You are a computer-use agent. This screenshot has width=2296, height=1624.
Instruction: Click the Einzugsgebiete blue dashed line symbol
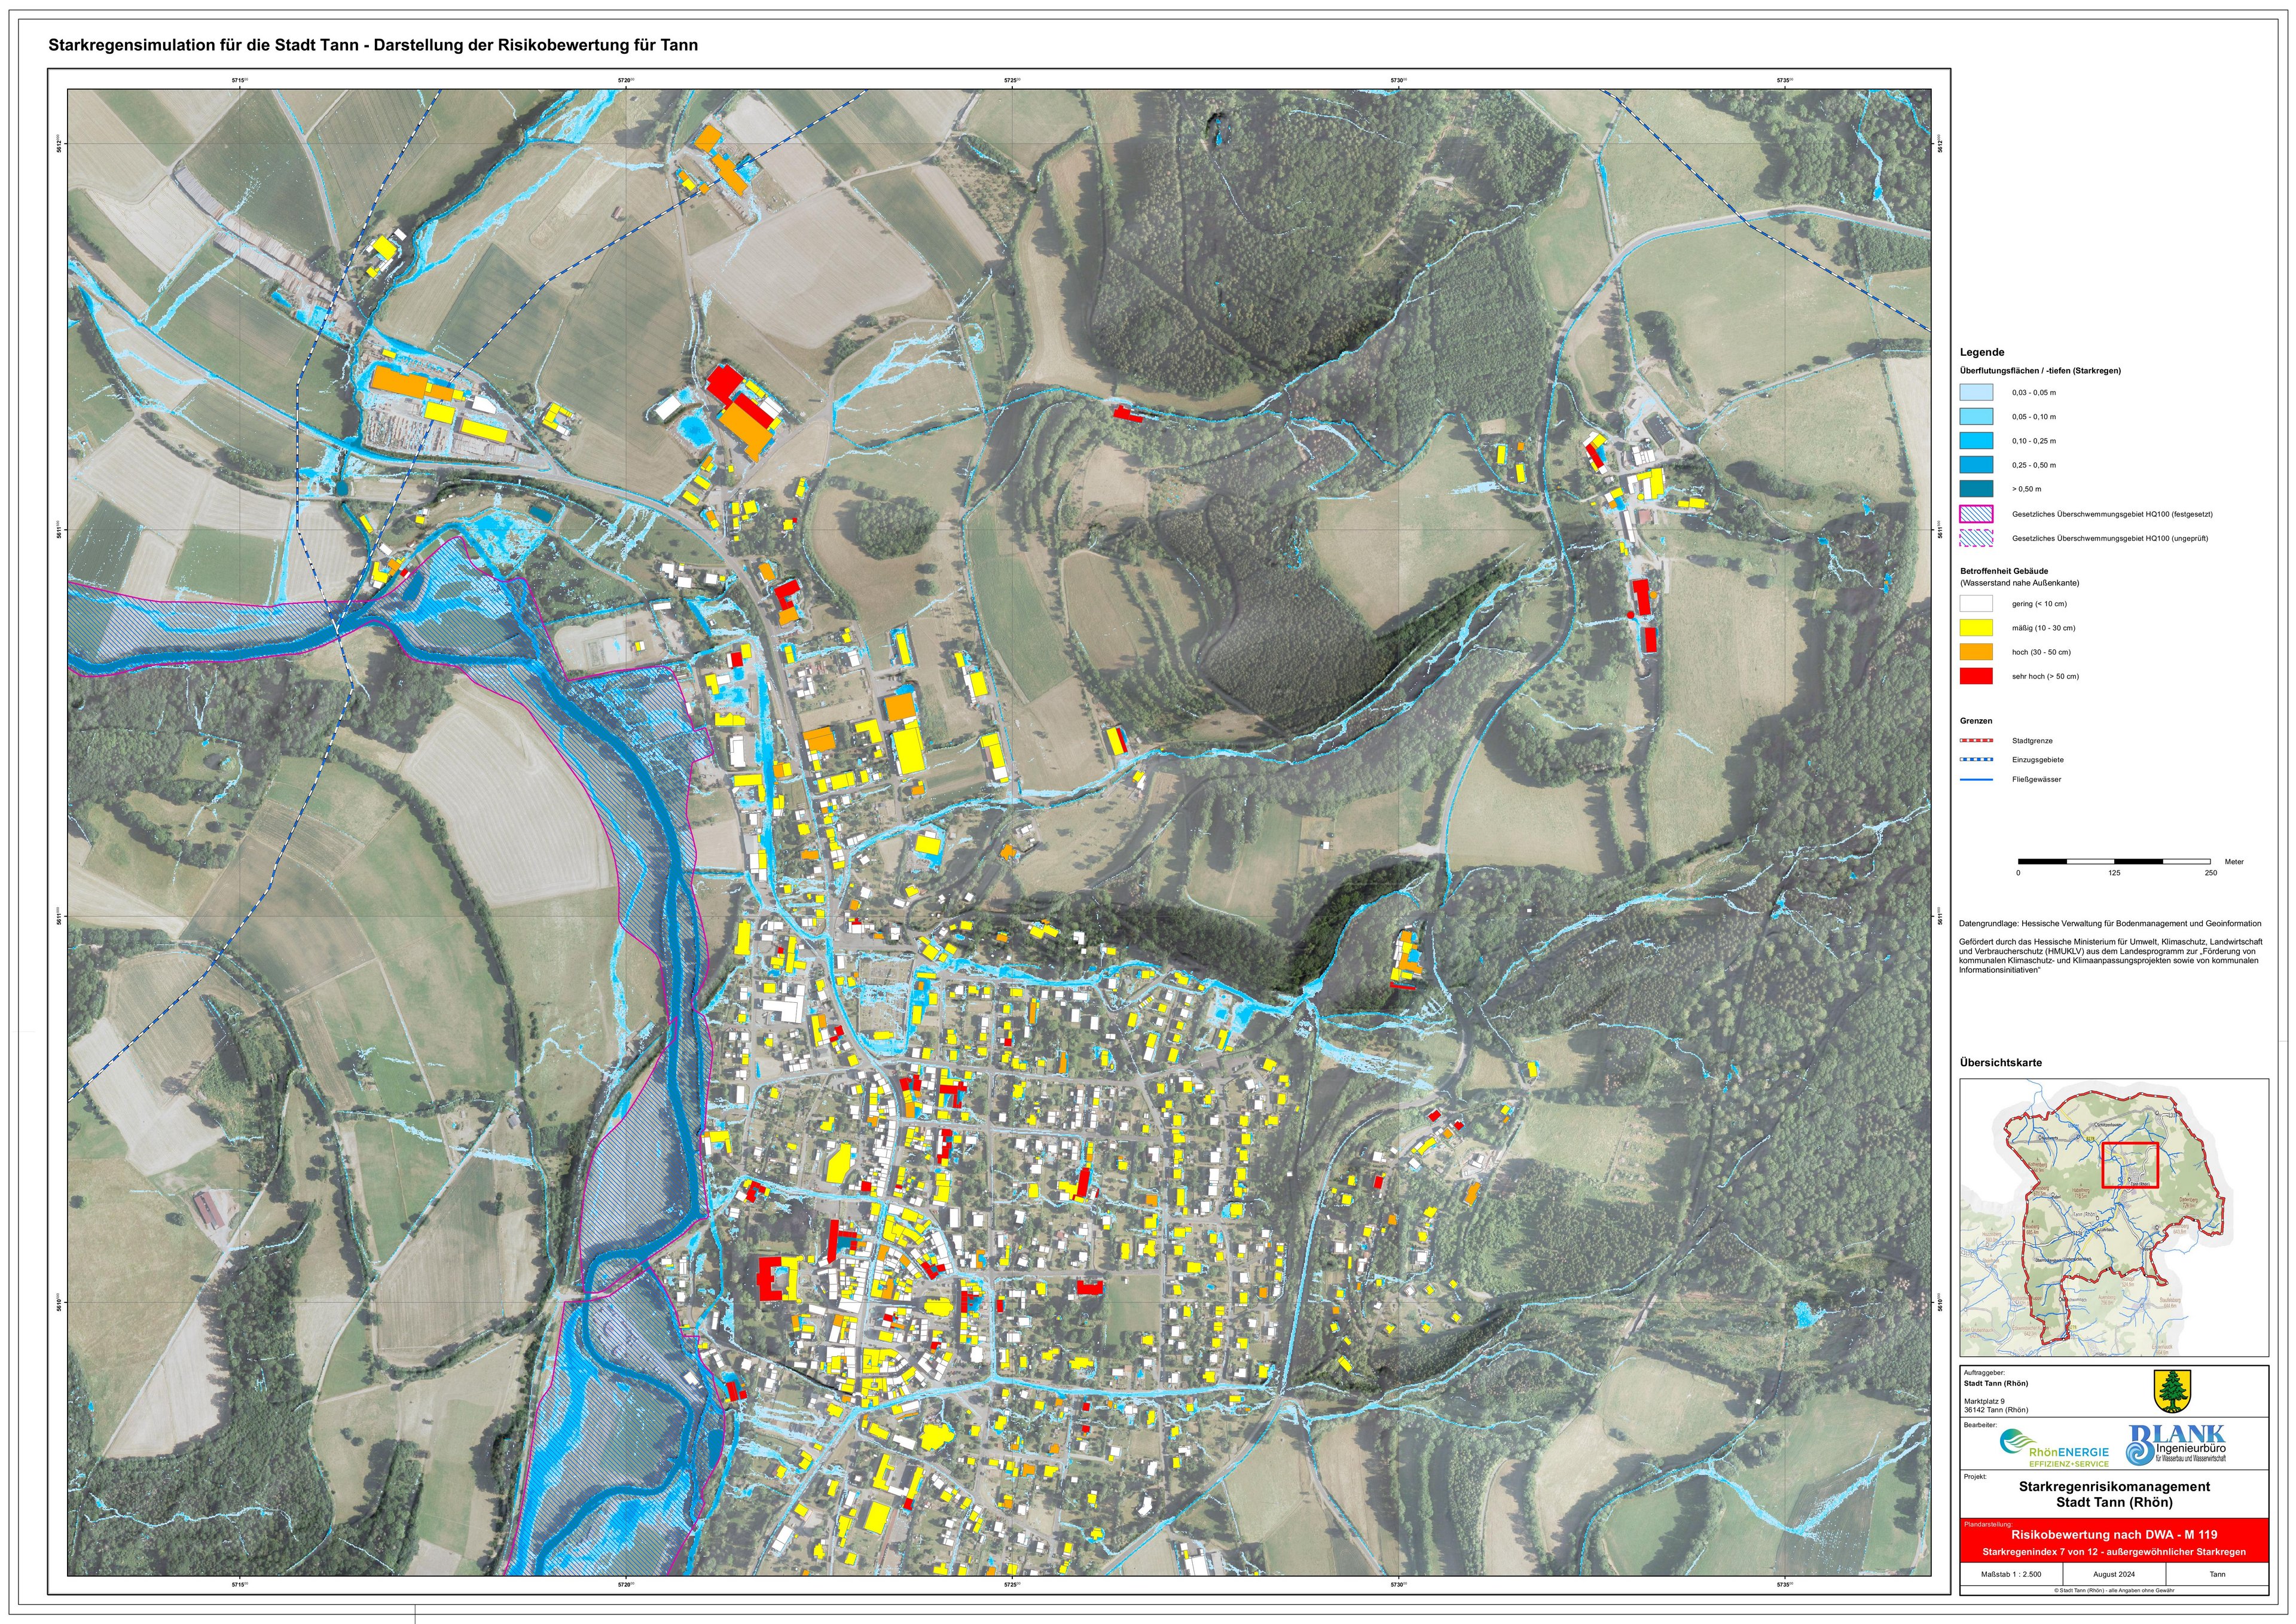[1976, 760]
